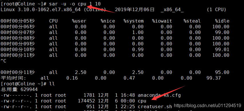The height and width of the screenshot is (111, 244).
Task: Click the header timestamp 00时00分05秒
Action: (x=18, y=21)
